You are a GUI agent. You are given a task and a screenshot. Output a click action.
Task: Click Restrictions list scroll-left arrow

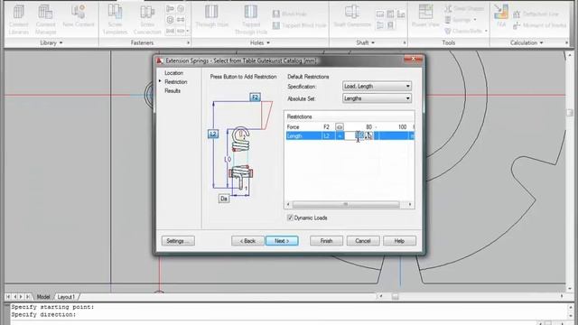(x=288, y=204)
